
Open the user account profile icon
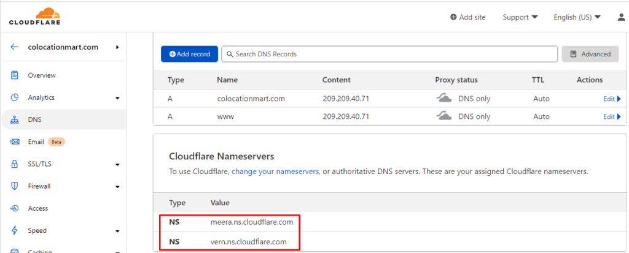click(x=622, y=17)
